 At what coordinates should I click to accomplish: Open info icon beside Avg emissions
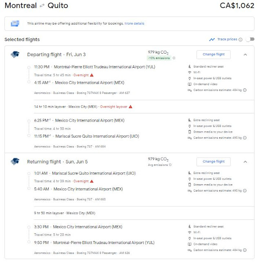[170, 165]
